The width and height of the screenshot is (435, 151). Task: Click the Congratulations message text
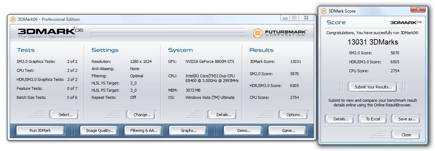point(372,33)
